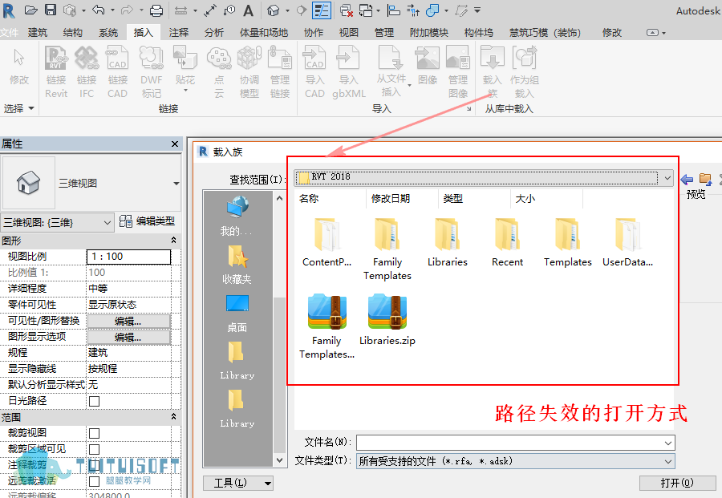This screenshot has width=722, height=498.
Task: Open 贴花 decal dropdown in ribbon
Action: 185,90
